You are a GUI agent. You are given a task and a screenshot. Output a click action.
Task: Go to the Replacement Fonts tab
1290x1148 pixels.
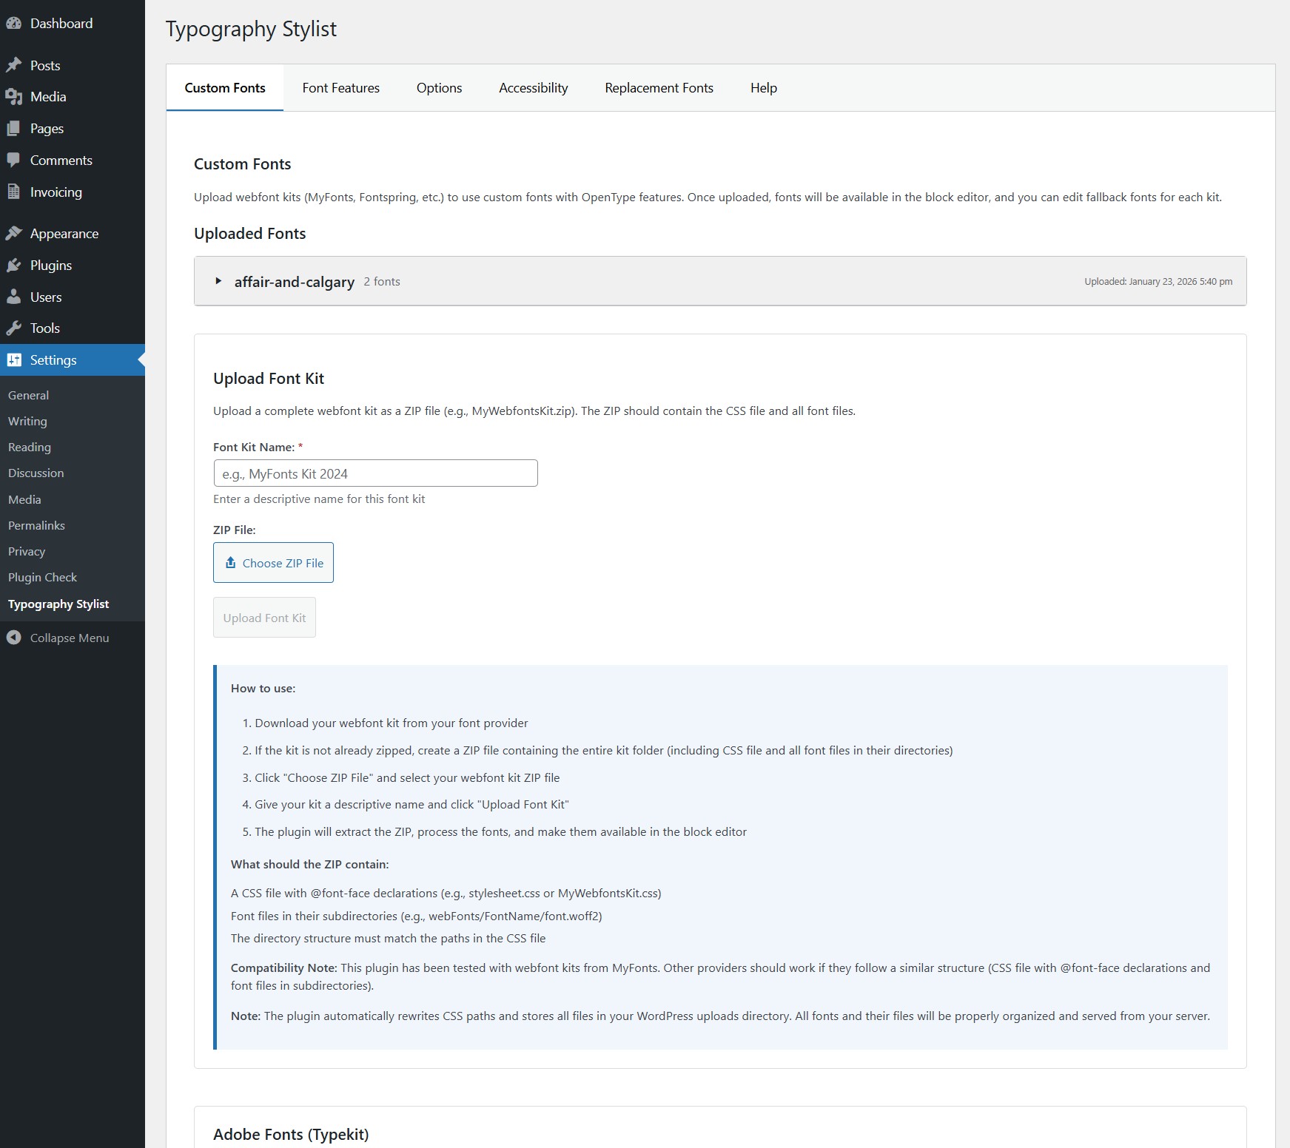pos(659,88)
